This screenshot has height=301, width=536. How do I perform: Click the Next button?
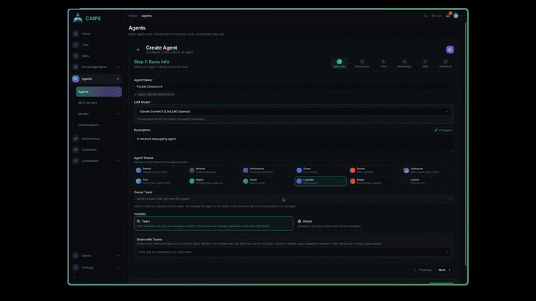point(444,270)
